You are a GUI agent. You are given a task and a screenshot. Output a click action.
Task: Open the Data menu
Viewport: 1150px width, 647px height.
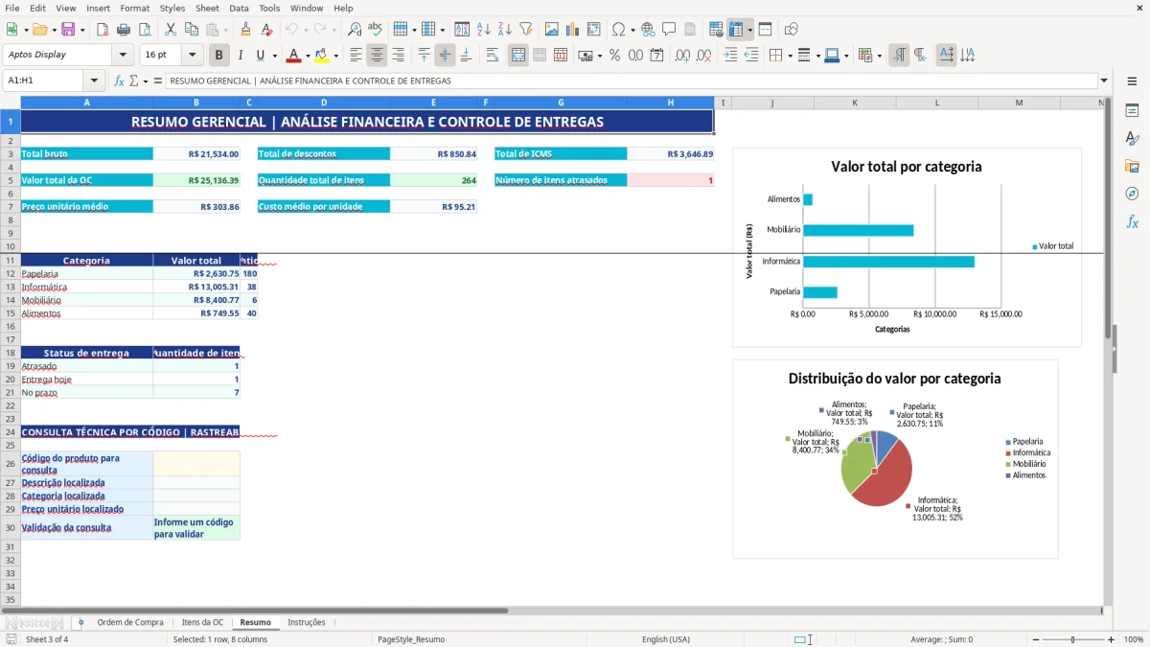239,8
